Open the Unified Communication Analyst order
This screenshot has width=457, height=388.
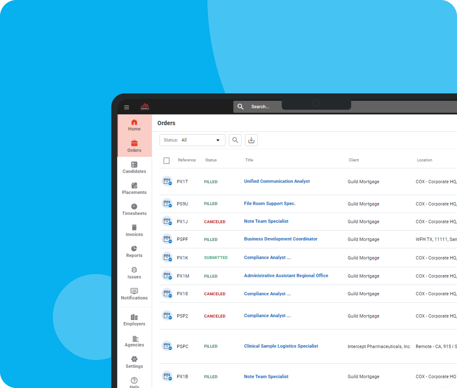[277, 181]
